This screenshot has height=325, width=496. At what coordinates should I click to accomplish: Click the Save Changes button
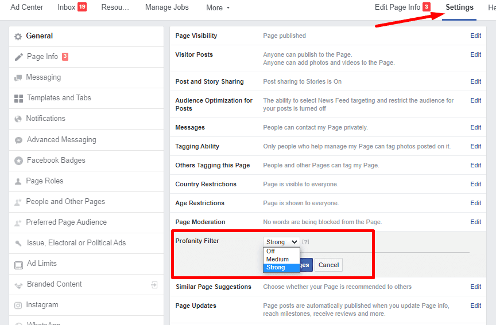coord(305,265)
